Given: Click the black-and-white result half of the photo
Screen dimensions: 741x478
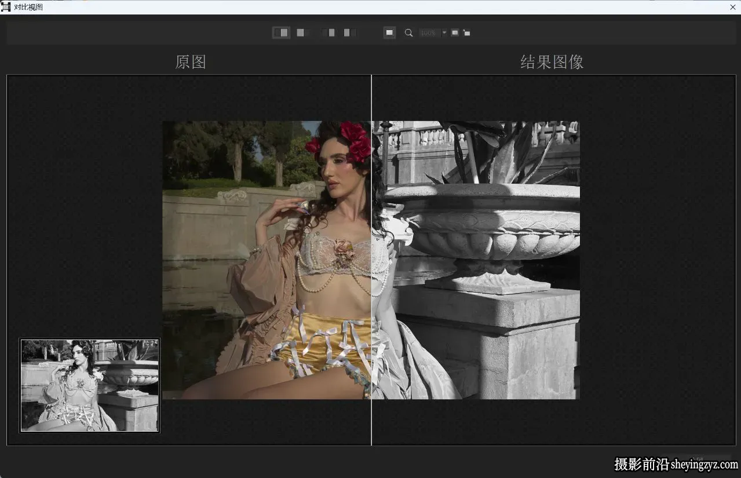Looking at the screenshot, I should tap(476, 260).
